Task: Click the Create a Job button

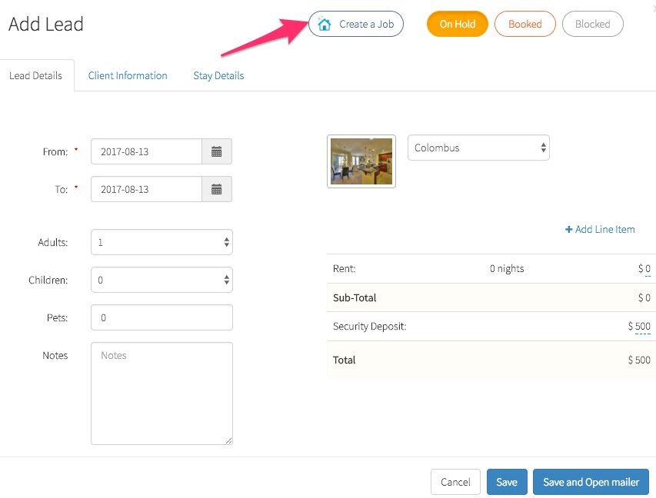Action: (355, 24)
